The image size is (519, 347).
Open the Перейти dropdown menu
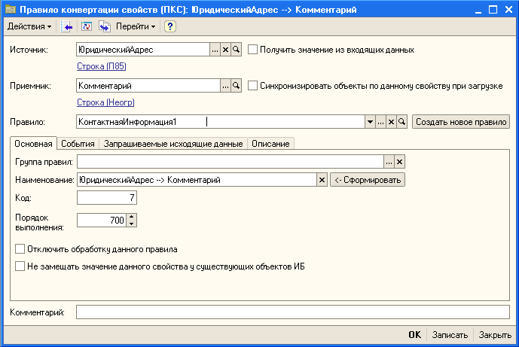click(x=136, y=26)
